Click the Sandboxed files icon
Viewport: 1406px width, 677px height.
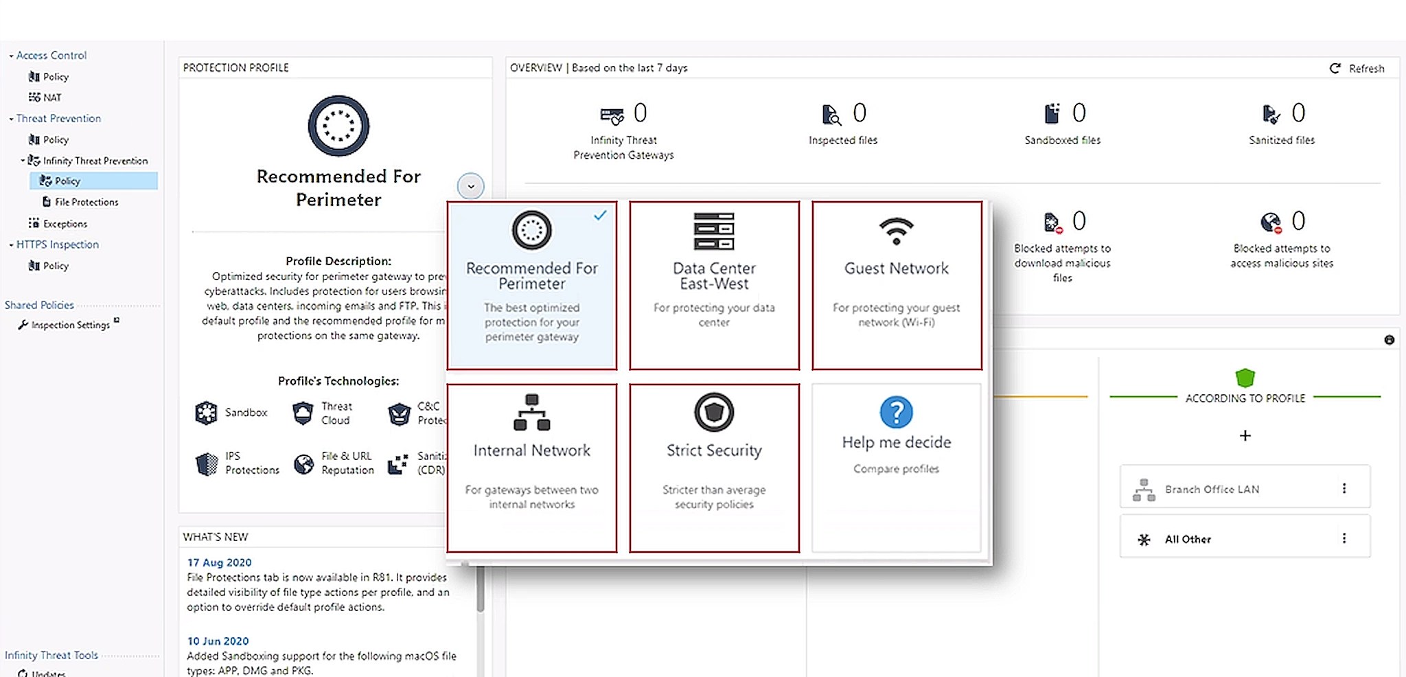pos(1052,113)
